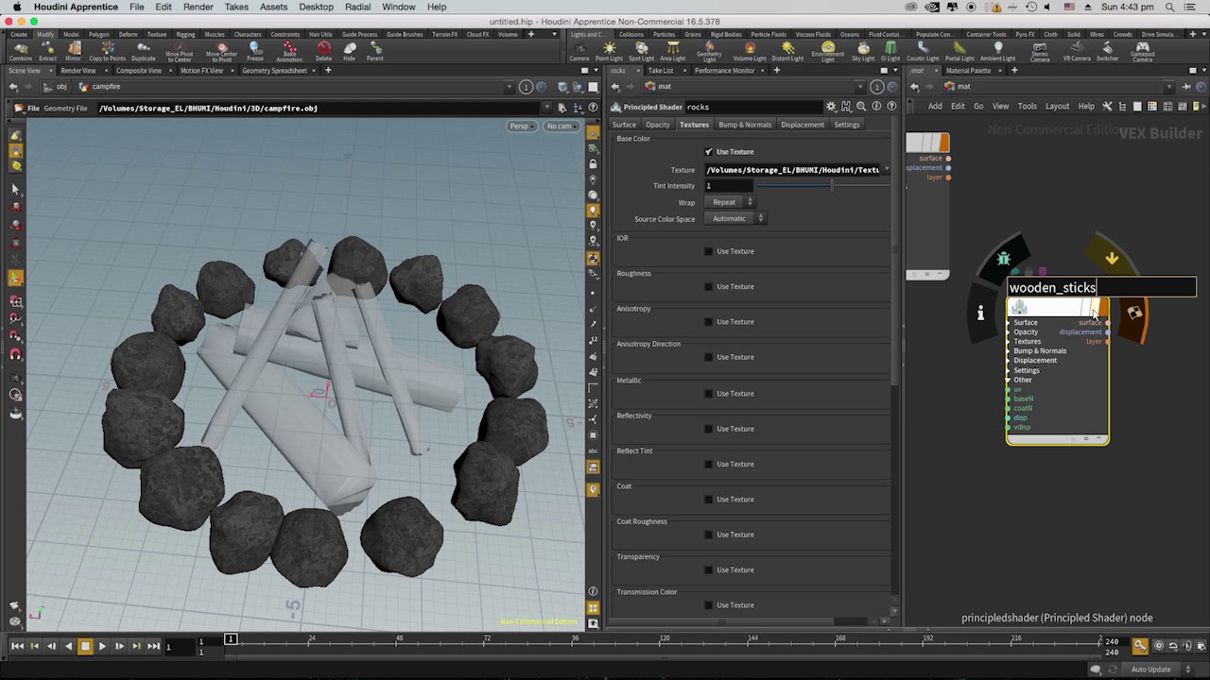This screenshot has height=680, width=1210.
Task: Add an Ambient Light
Action: pos(997,51)
